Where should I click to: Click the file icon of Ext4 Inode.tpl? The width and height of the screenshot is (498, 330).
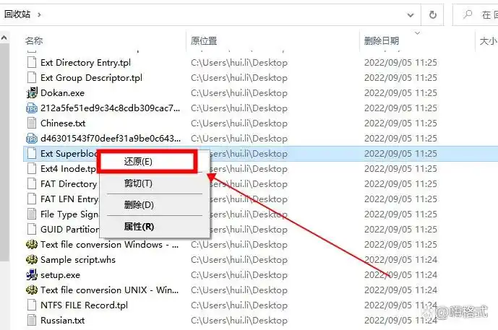coord(32,169)
